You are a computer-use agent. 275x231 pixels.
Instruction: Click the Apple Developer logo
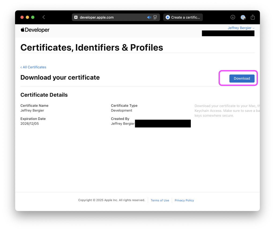click(x=35, y=30)
